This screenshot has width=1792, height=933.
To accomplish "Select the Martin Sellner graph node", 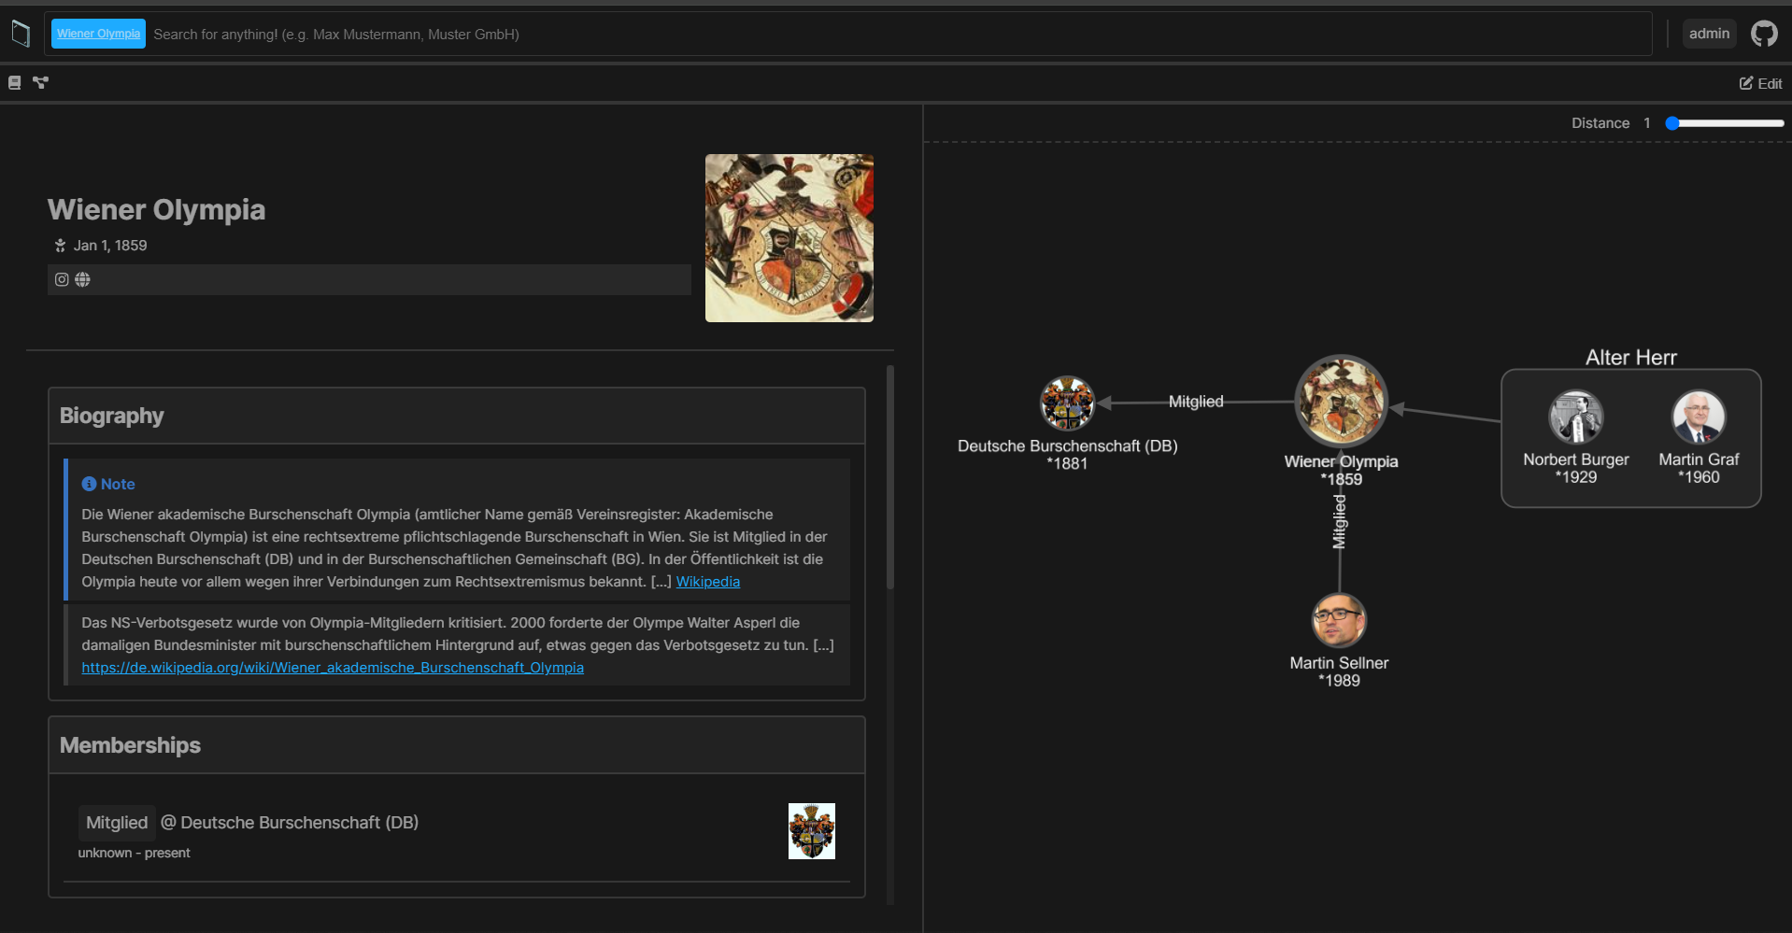I will [1339, 620].
